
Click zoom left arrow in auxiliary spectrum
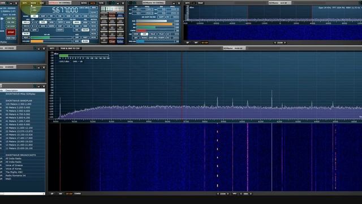275,43
